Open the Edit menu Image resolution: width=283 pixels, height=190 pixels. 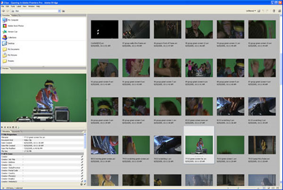[x=7, y=6]
